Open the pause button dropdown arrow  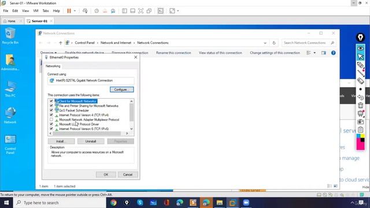(75, 11)
